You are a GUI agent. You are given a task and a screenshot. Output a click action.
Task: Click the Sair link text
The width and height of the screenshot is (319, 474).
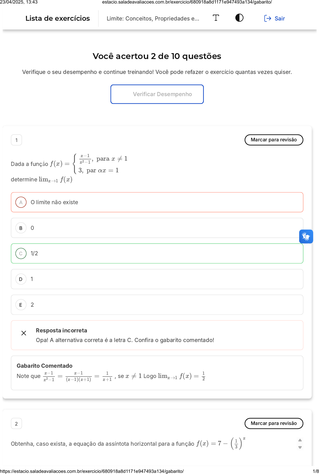[280, 19]
